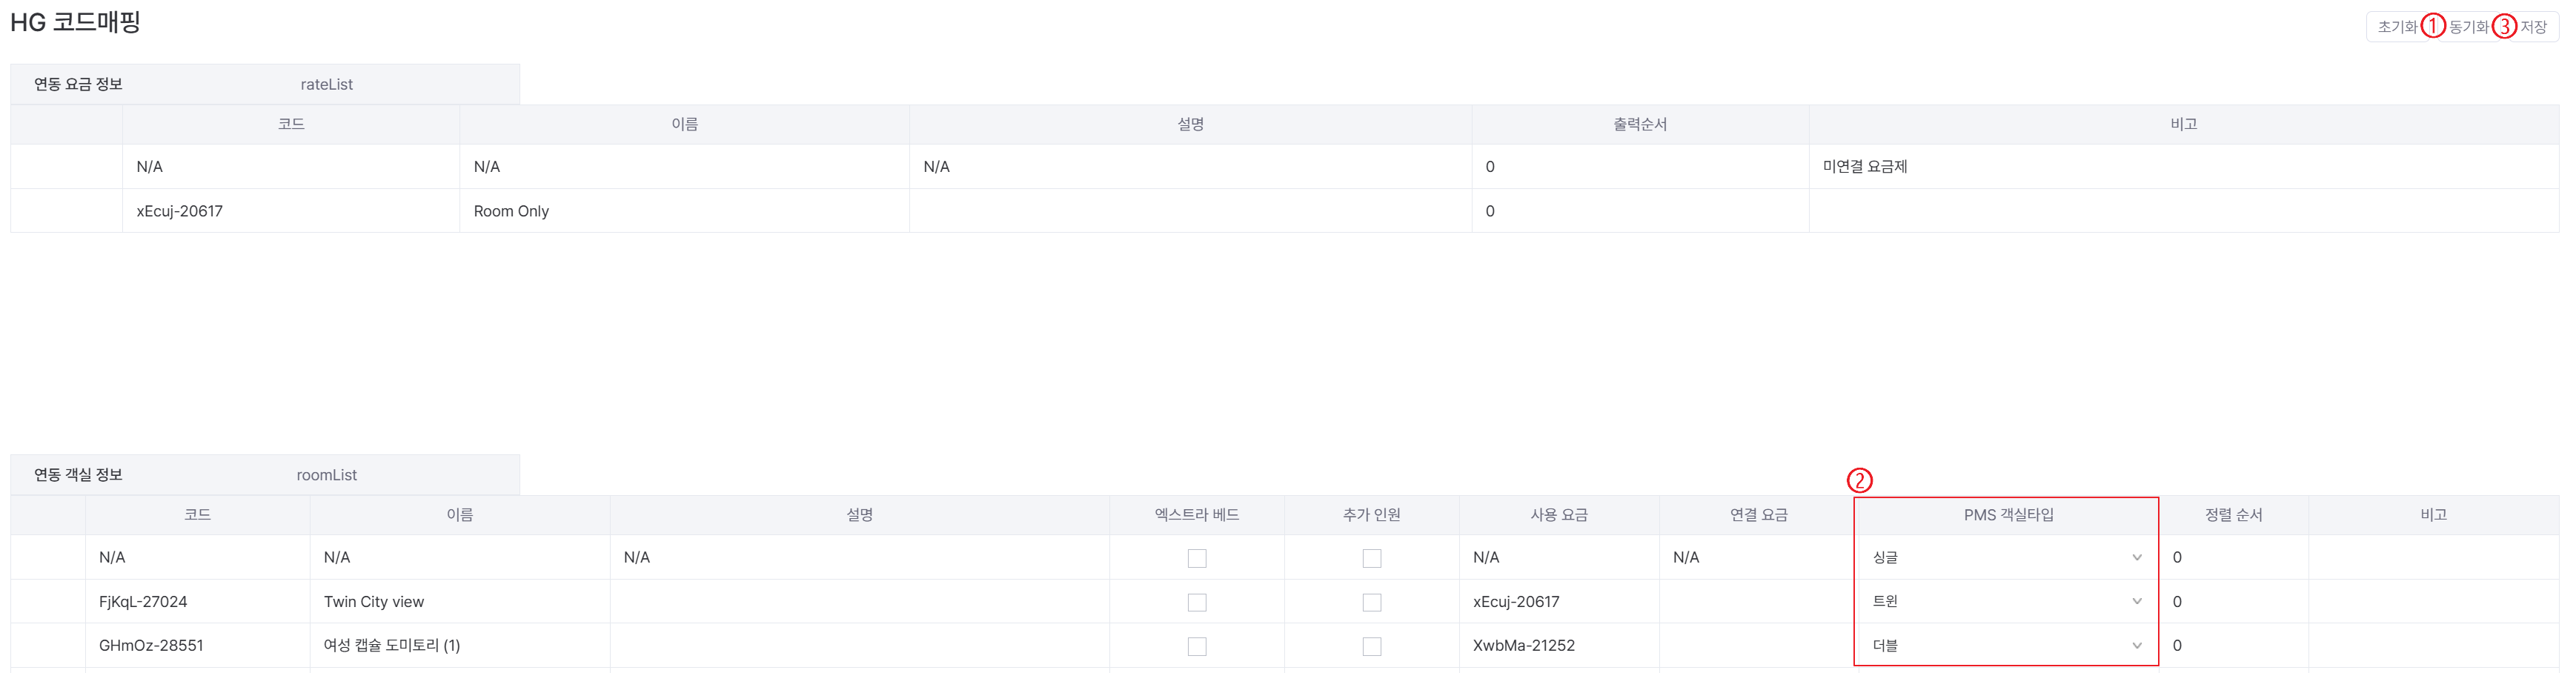Check extra bed box for Twin City view
The height and width of the screenshot is (673, 2576).
click(1196, 602)
